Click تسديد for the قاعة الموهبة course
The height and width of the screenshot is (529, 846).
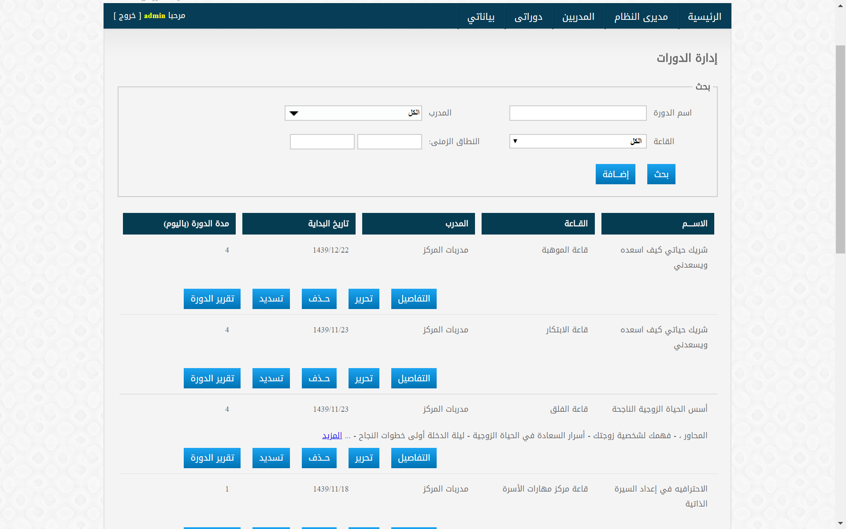[271, 299]
